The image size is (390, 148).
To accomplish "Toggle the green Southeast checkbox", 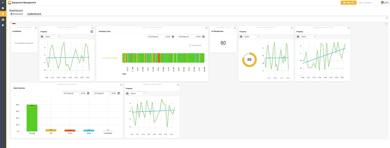I will (x=11, y=14).
